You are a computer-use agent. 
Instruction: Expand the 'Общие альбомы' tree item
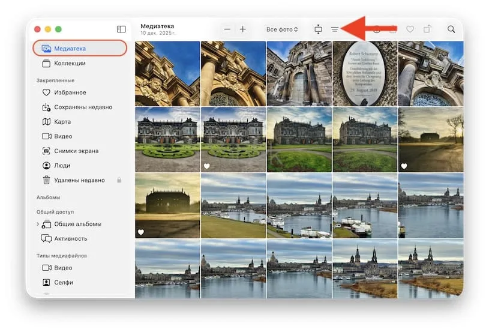(x=38, y=224)
